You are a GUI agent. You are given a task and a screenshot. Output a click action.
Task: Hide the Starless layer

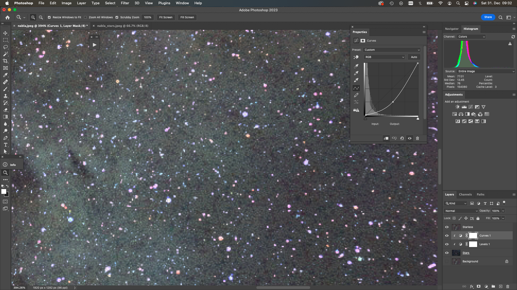coord(447,227)
